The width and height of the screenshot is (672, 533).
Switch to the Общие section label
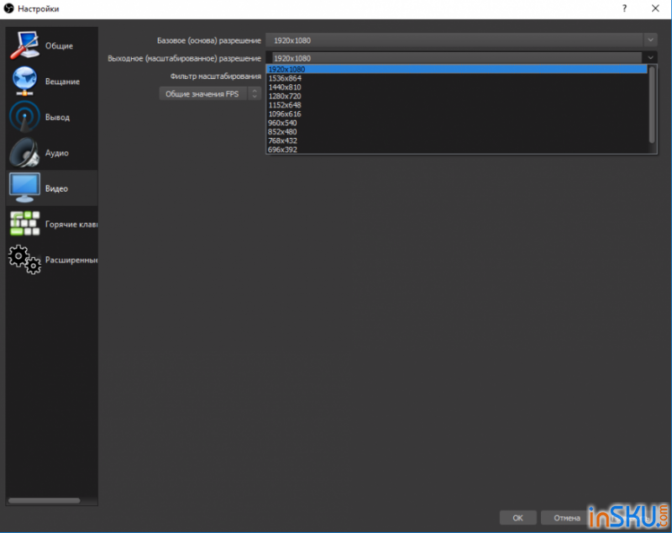point(59,46)
